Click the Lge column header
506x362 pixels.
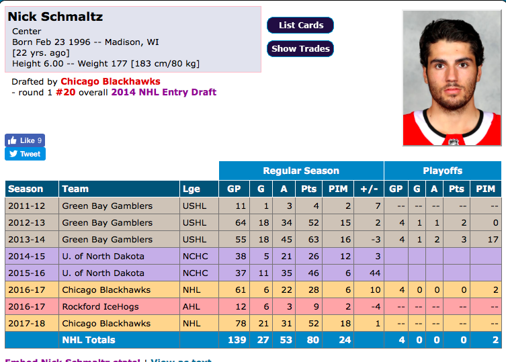(199, 189)
